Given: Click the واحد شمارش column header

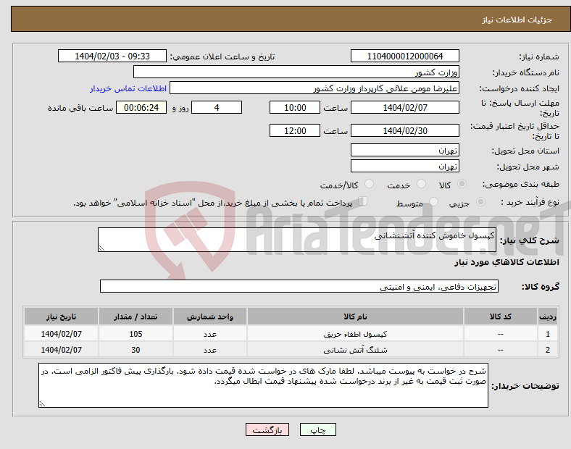Looking at the screenshot, I should (210, 316).
